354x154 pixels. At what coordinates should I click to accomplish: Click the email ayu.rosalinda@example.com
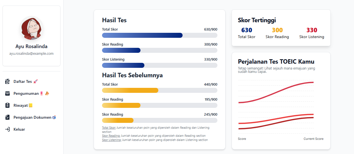point(31,54)
